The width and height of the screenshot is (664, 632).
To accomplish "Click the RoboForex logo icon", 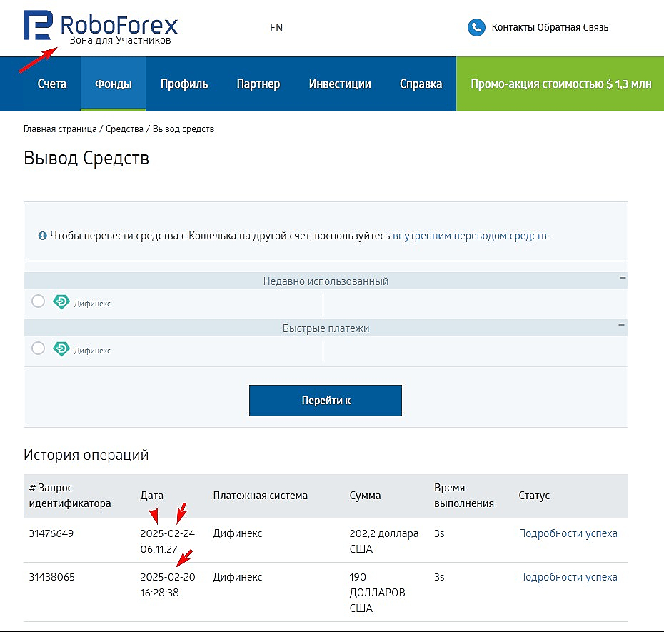I will click(38, 25).
